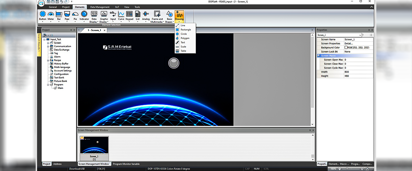Click the Background Color white swatch
Image resolution: width=412 pixels, height=171 pixels.
[346, 48]
